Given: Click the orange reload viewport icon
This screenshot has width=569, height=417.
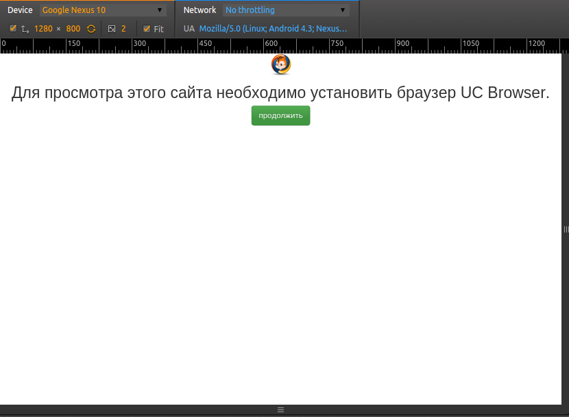Looking at the screenshot, I should [x=90, y=28].
